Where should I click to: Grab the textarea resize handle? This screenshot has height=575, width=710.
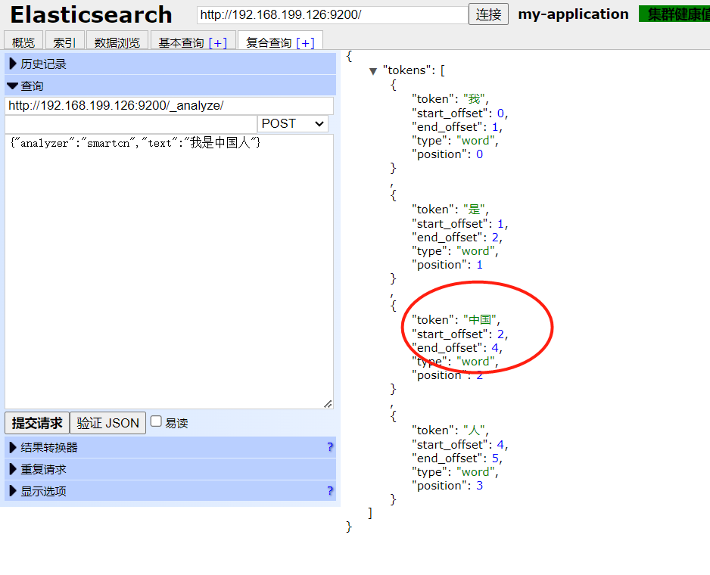(x=329, y=404)
